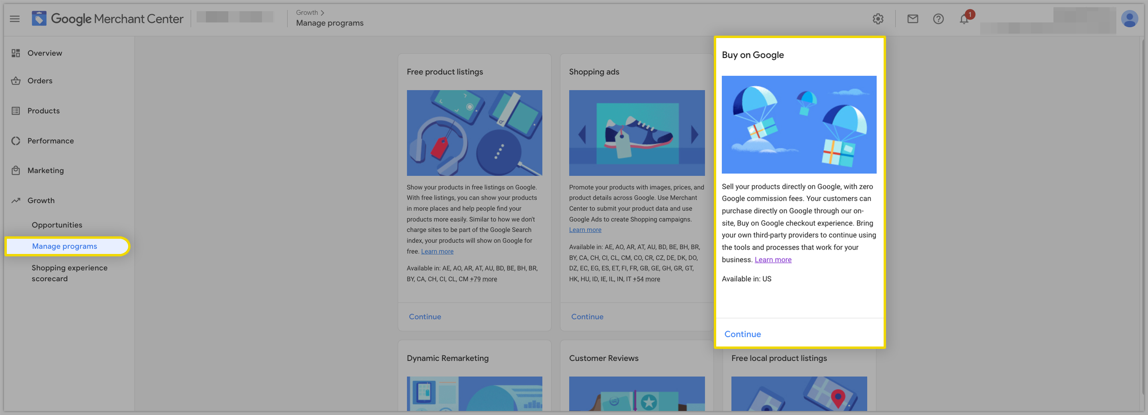Open the mail envelope icon
The width and height of the screenshot is (1148, 415).
(913, 19)
